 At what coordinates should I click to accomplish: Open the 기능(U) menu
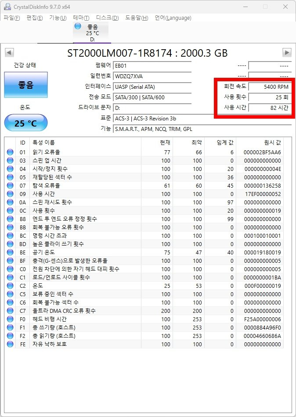tap(58, 18)
